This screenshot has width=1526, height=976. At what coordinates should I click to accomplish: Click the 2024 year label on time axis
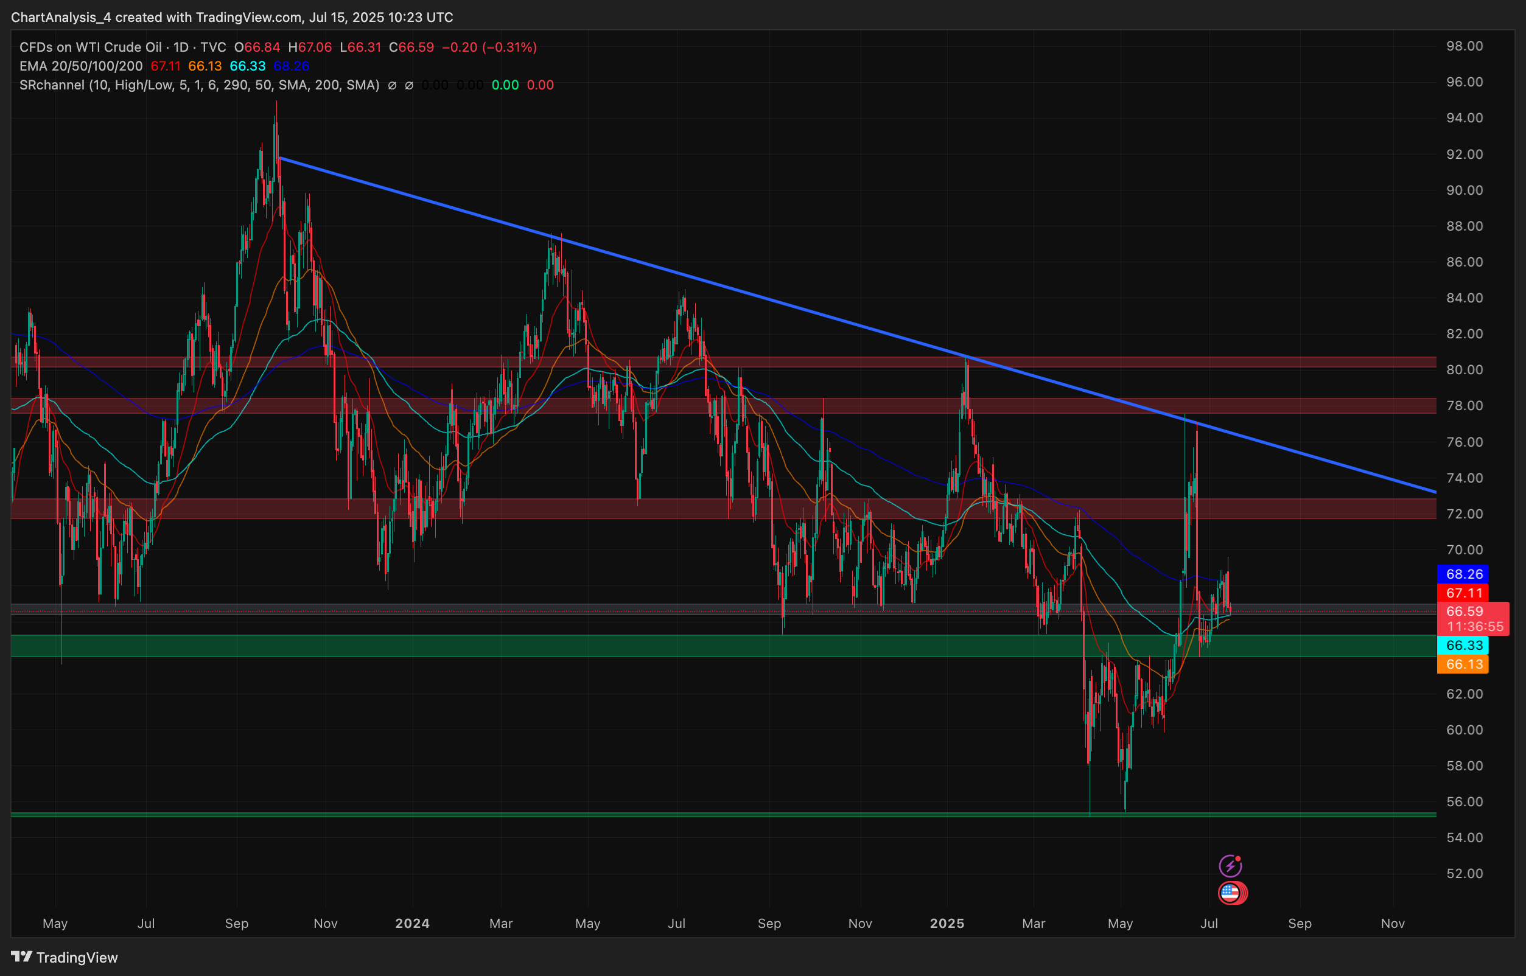tap(412, 924)
